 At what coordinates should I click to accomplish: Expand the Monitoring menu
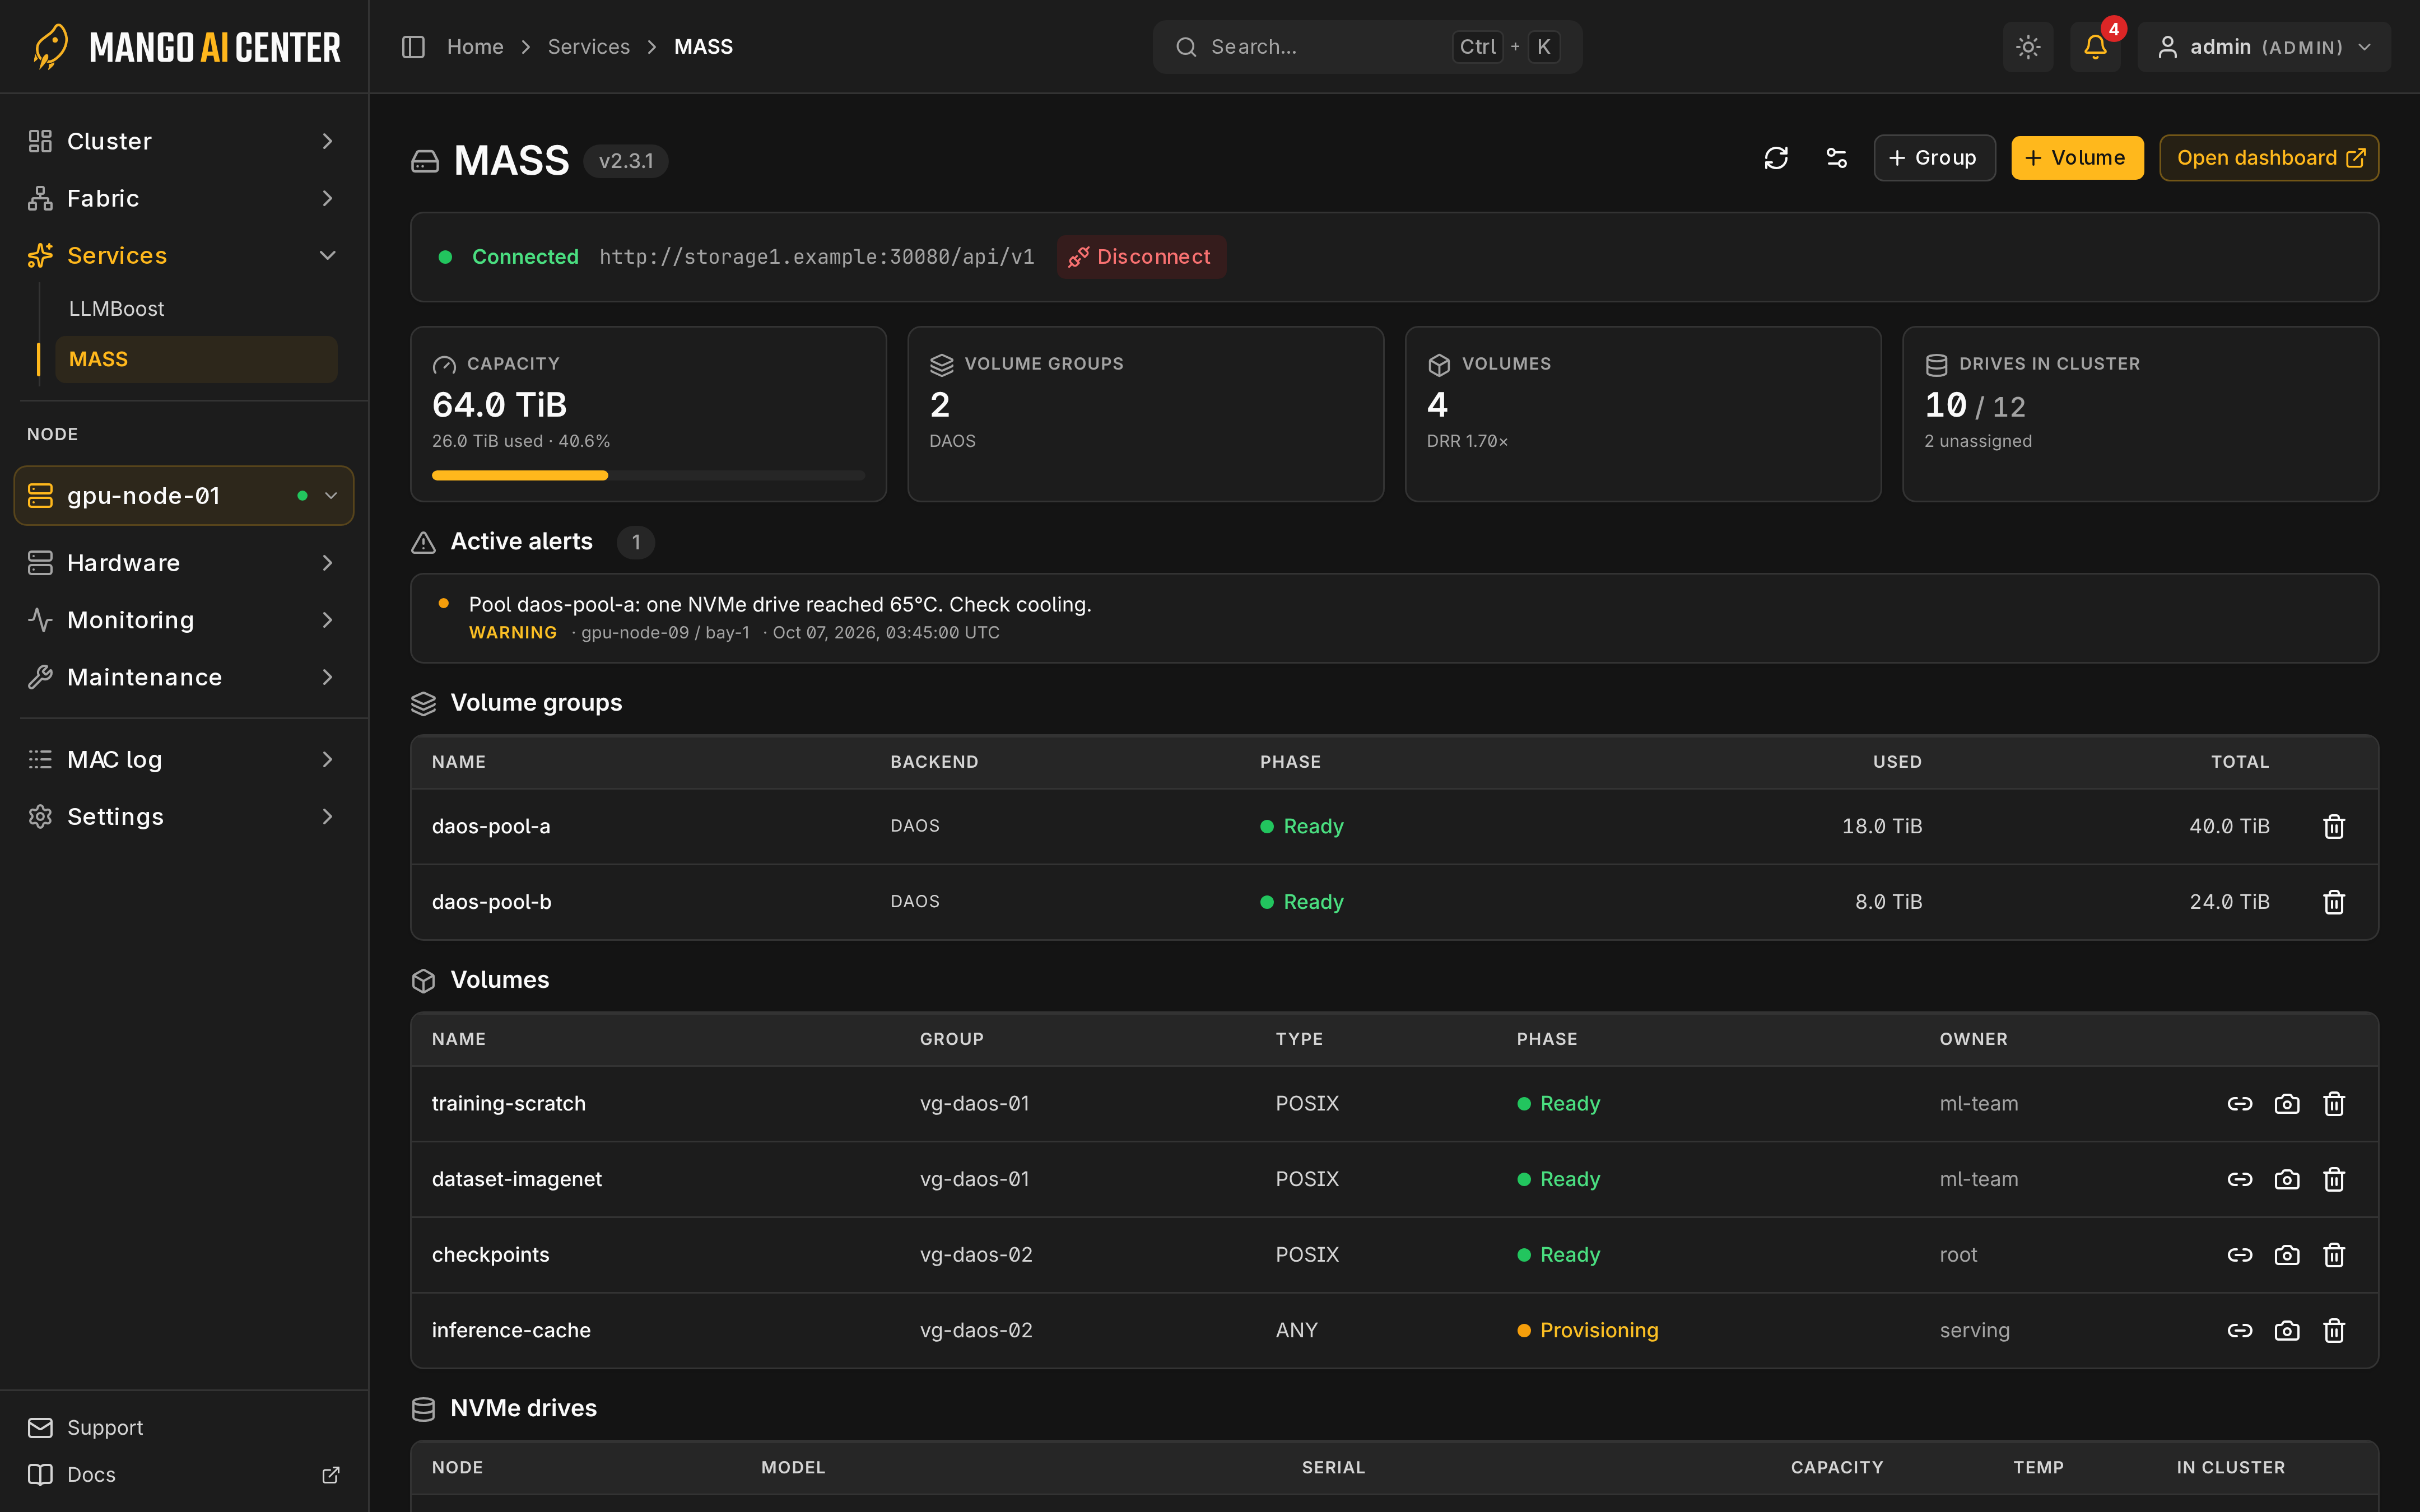184,620
